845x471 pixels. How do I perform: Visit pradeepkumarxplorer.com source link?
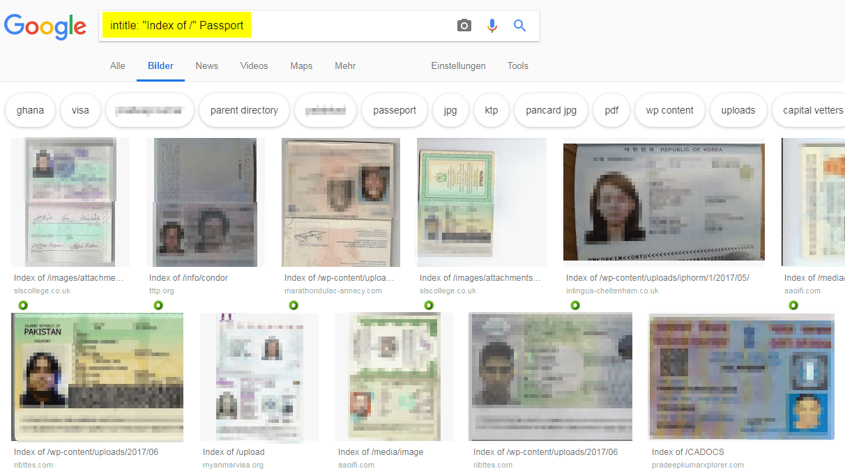point(698,465)
